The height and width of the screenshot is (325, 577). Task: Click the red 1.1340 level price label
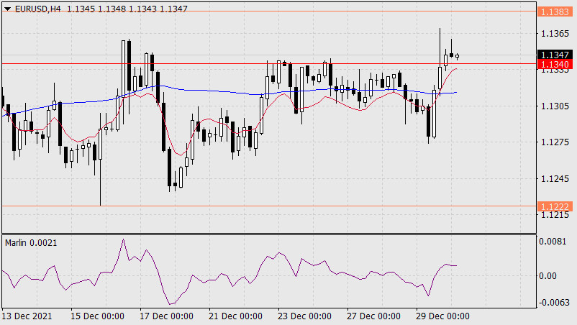(x=555, y=64)
